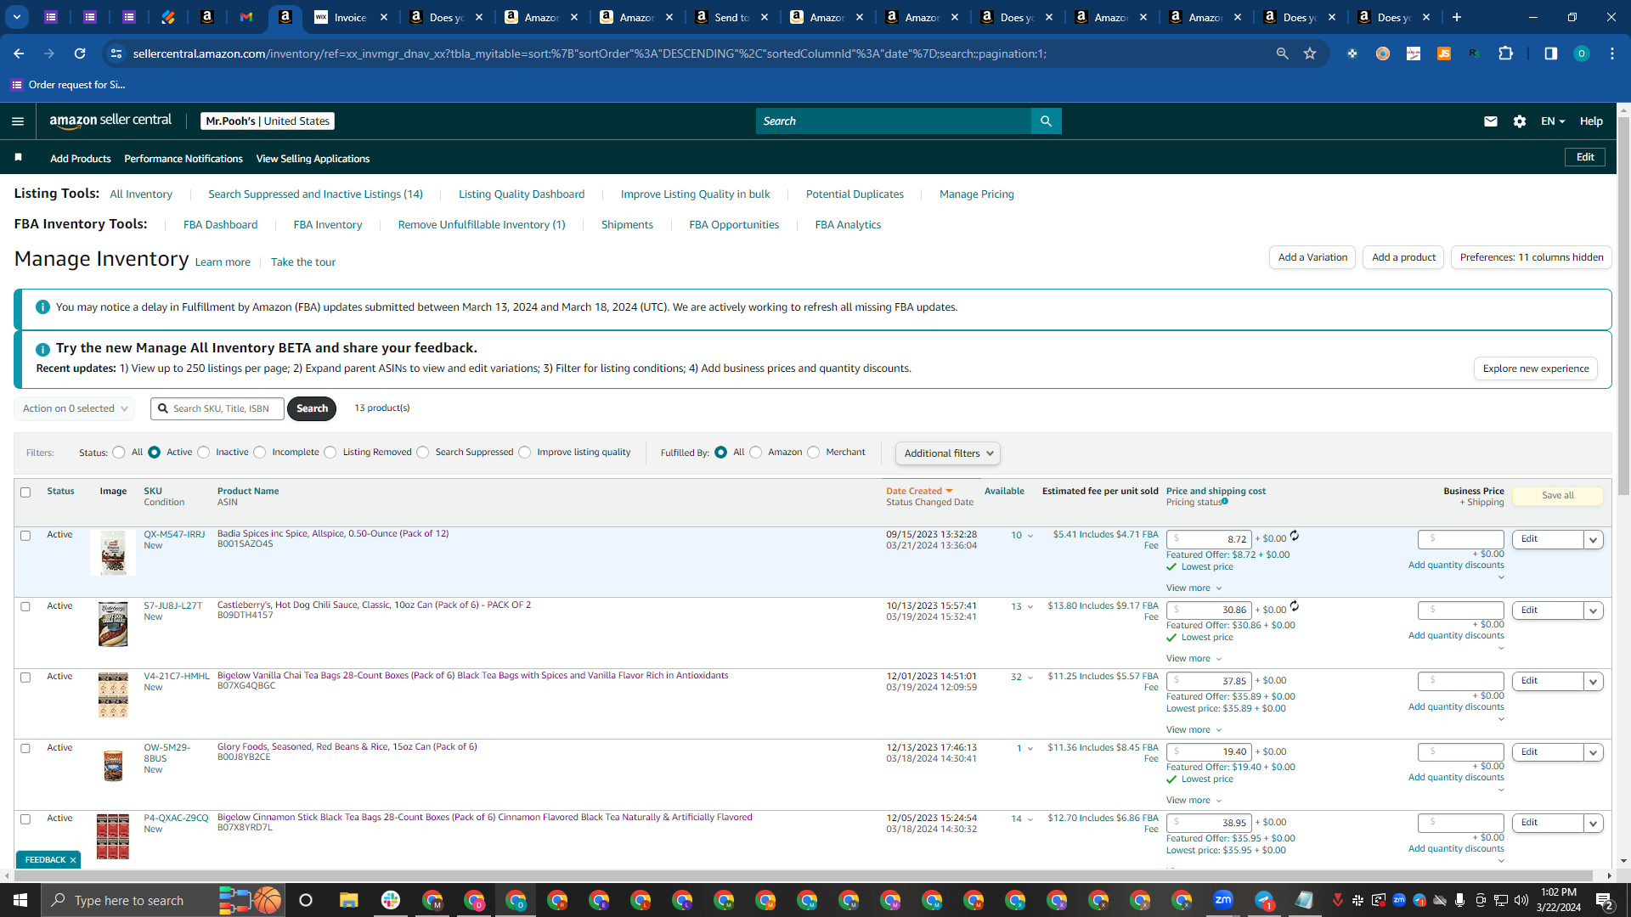Open the Seller Central hamburger menu

click(18, 121)
